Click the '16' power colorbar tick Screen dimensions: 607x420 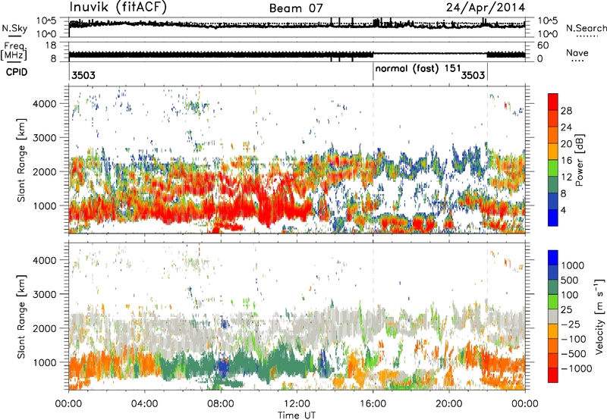point(566,161)
